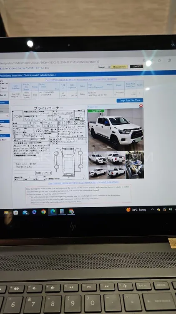Open File Explorer from the taskbar
The image size is (176, 314).
(x=6, y=212)
